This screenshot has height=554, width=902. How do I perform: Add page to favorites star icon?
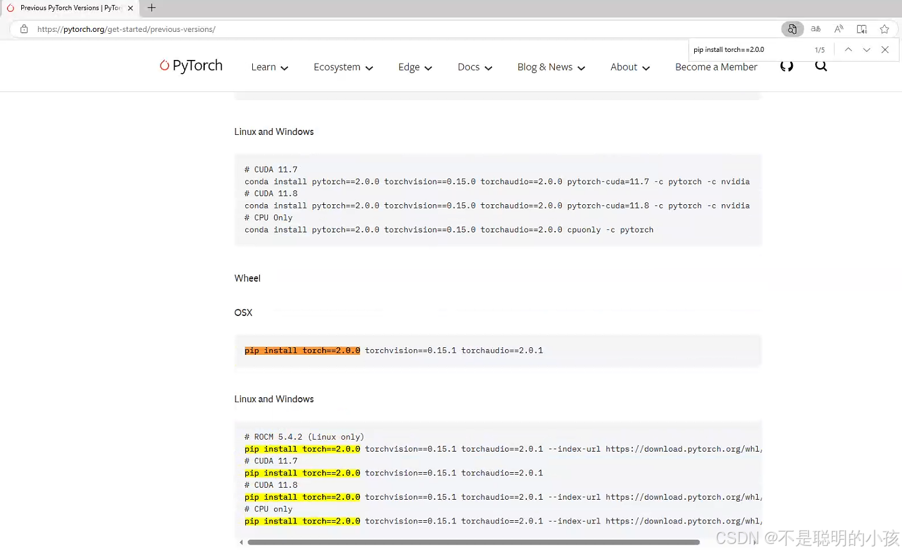point(885,29)
